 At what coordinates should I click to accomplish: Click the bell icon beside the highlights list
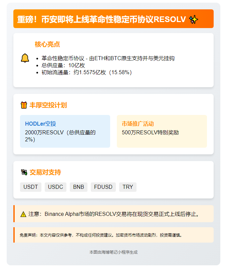(x=25, y=58)
